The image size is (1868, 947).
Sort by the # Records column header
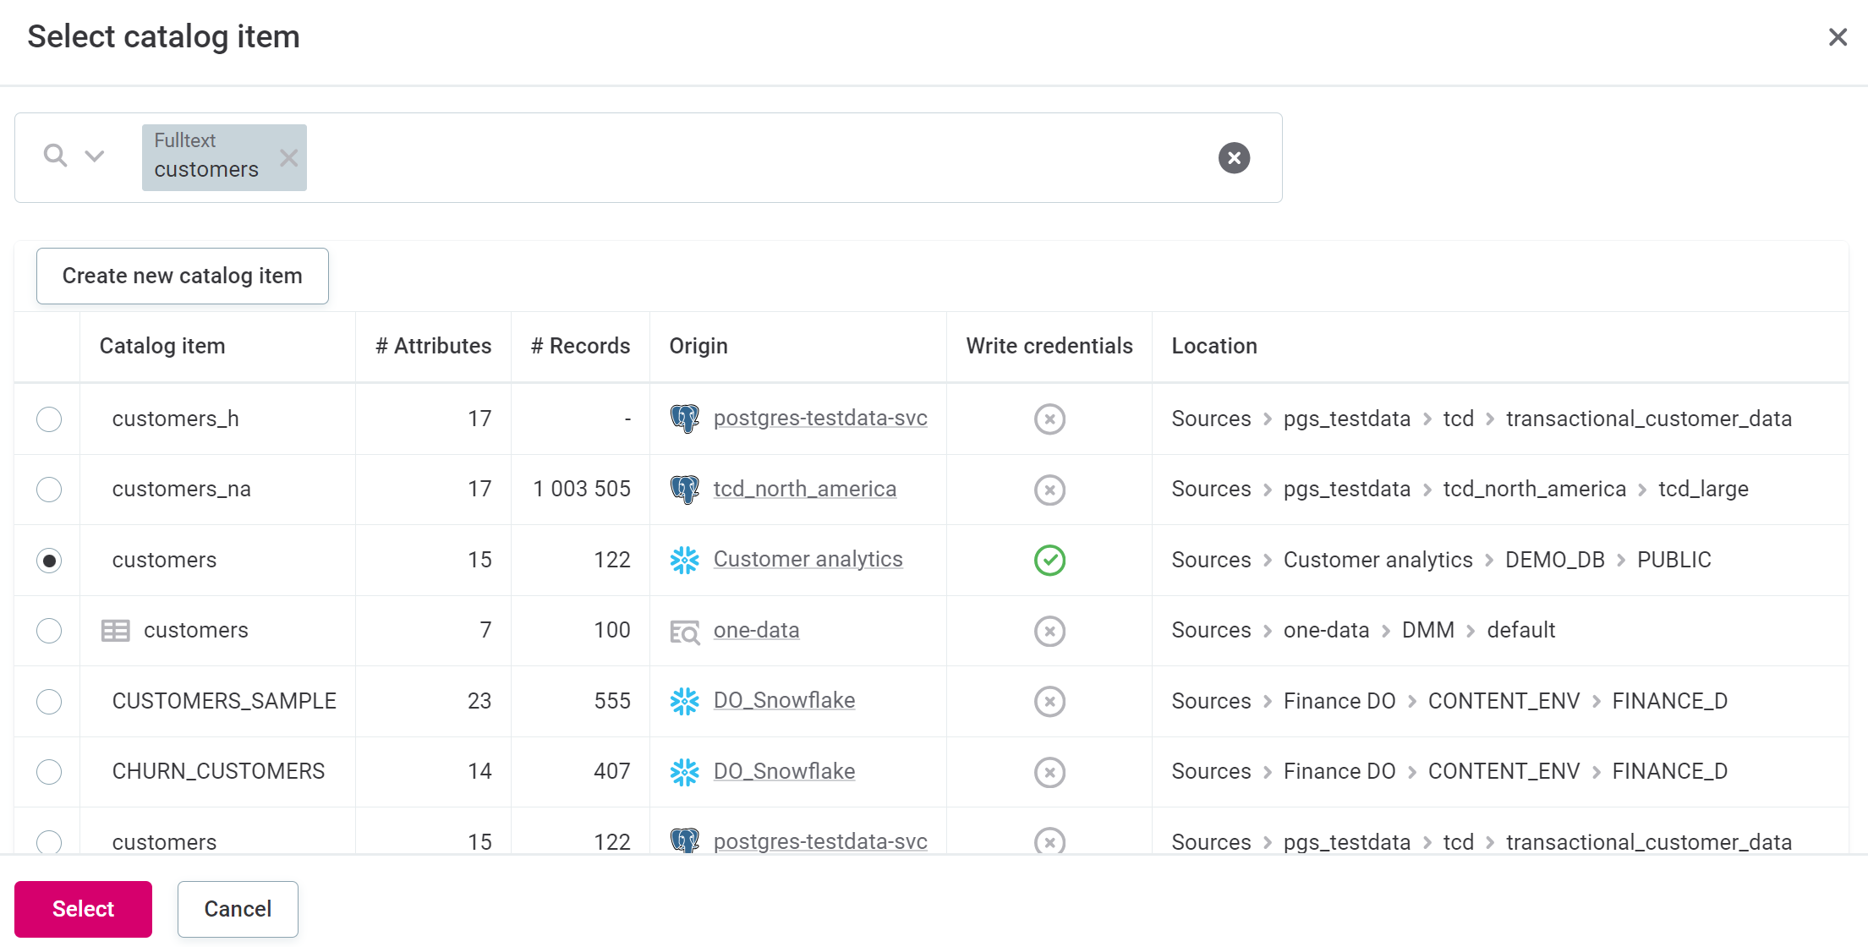(x=580, y=346)
